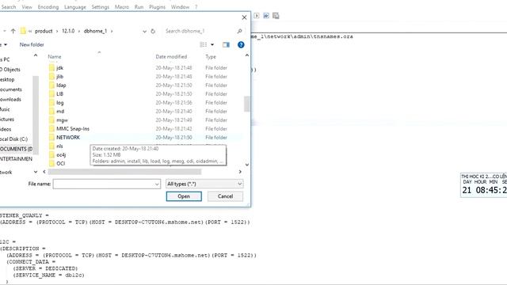The height and width of the screenshot is (285, 507).
Task: Open the Search menu
Action: tap(9, 7)
